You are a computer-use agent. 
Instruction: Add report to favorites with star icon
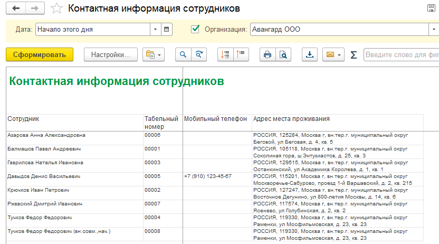click(56, 8)
